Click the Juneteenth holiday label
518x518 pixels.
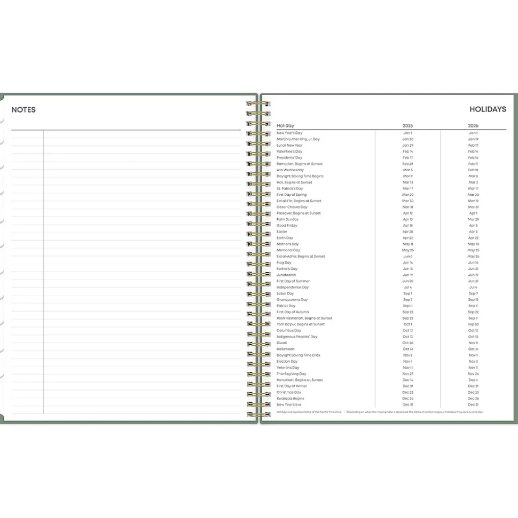(x=286, y=275)
